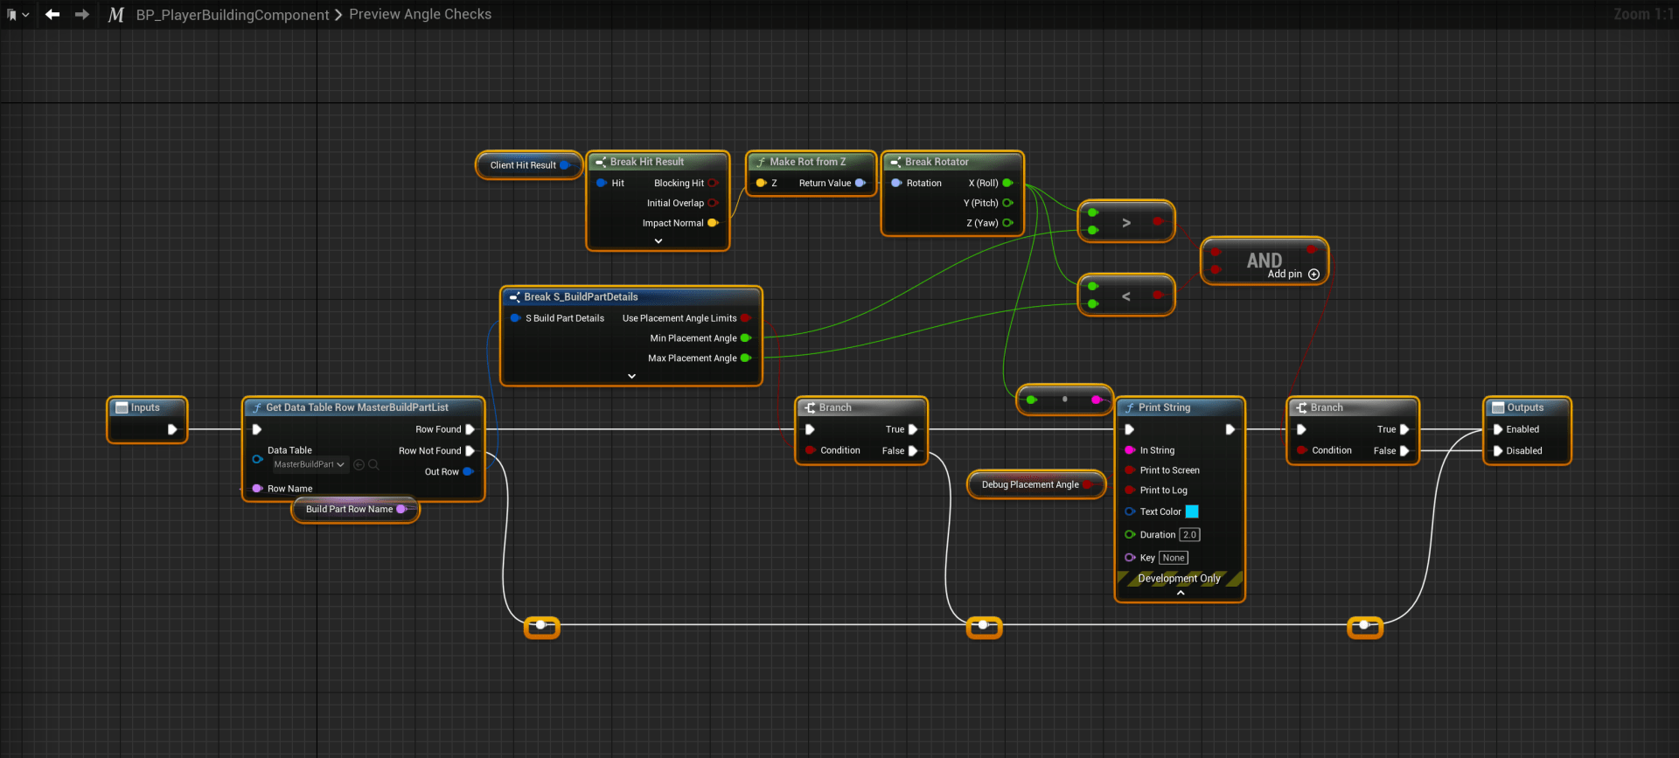Click the Add pin plus icon on AND node
This screenshot has width=1679, height=758.
click(x=1313, y=275)
